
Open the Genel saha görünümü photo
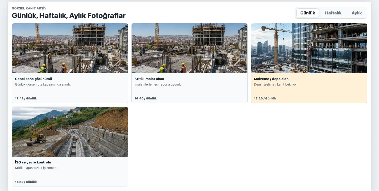70,48
